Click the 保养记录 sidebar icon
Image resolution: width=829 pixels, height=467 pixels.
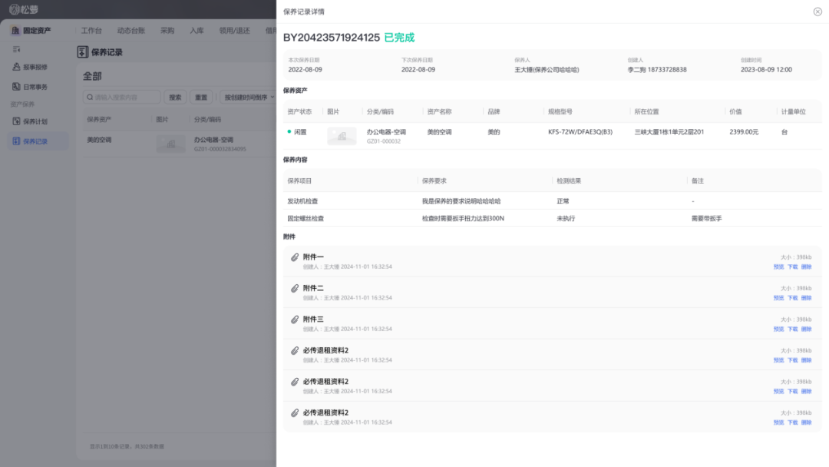17,141
